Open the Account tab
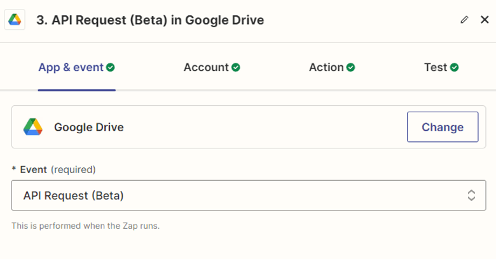The width and height of the screenshot is (496, 260). 206,67
